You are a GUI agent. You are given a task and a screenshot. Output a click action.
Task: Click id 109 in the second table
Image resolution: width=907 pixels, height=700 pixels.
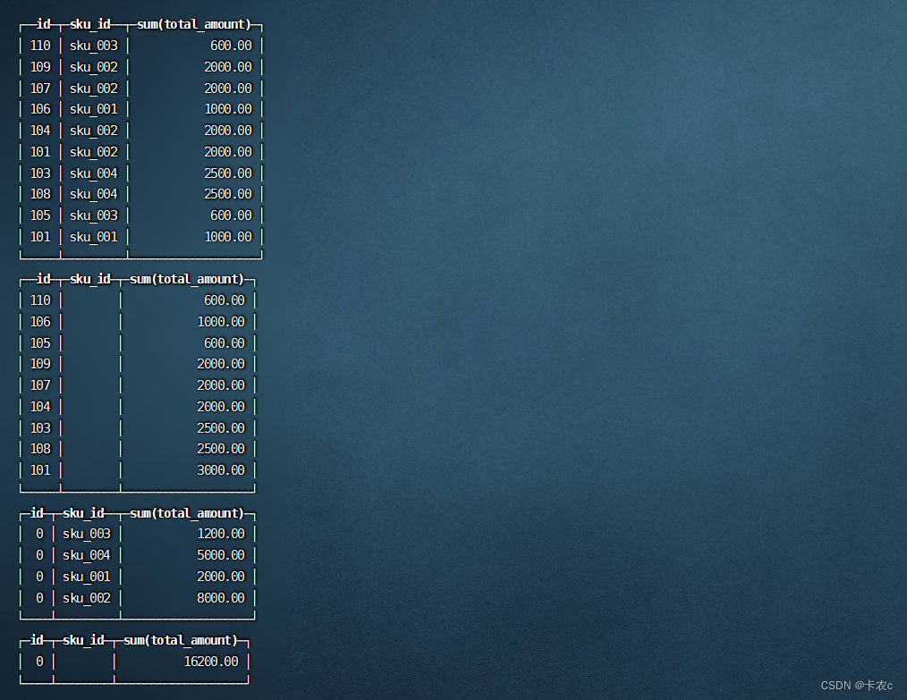(x=40, y=364)
